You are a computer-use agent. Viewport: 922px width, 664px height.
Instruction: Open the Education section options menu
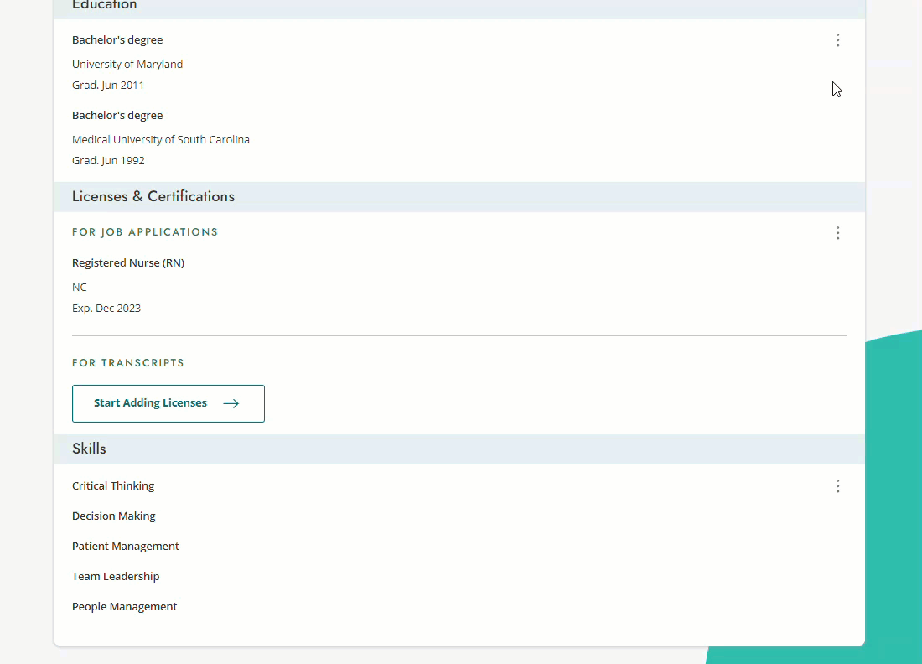pyautogui.click(x=837, y=39)
